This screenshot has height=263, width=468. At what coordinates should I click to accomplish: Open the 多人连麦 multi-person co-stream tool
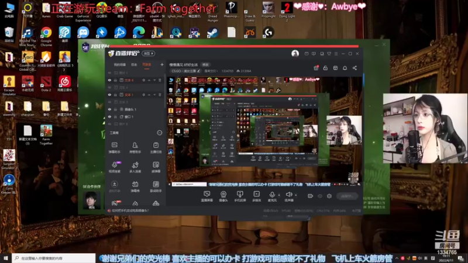coord(135,167)
